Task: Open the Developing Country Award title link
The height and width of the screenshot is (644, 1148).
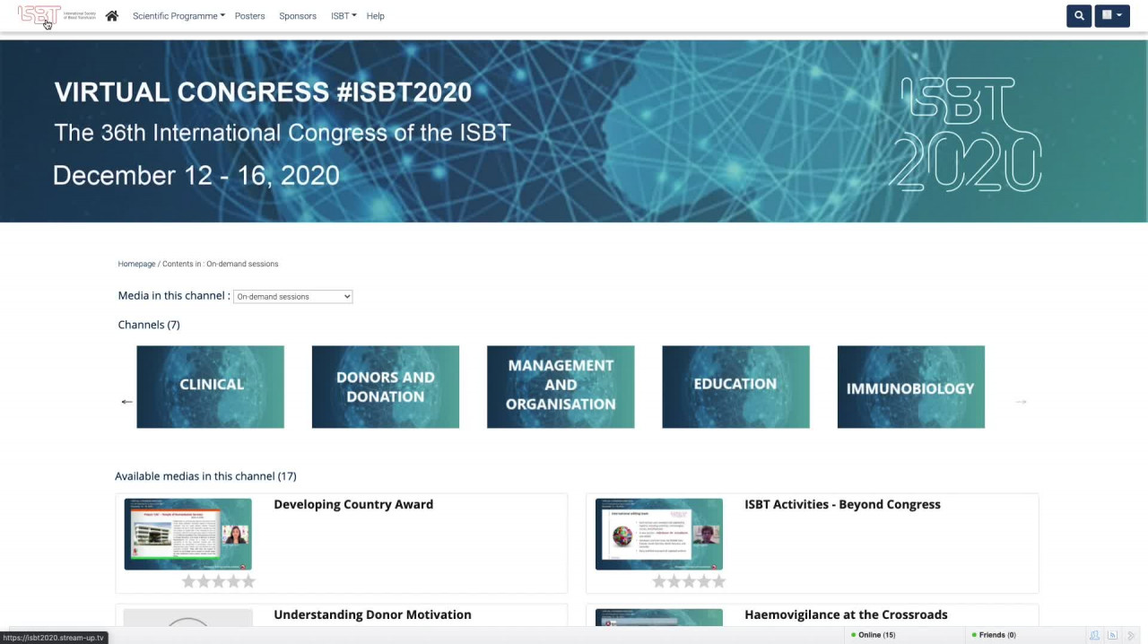Action: (x=353, y=505)
